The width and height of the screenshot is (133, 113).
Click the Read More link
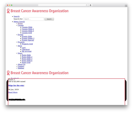tap(13, 92)
